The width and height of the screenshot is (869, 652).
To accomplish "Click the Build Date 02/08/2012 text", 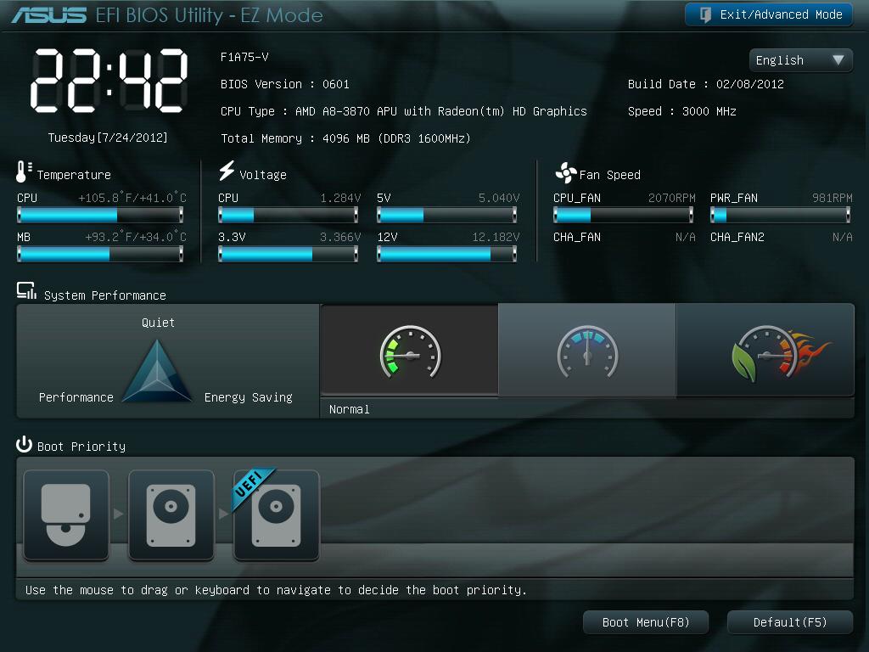I will (705, 84).
